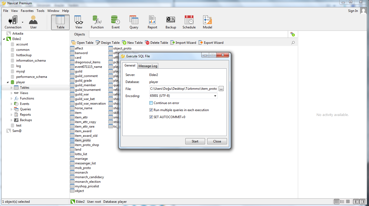Open the File menu
Screen dimensions: 369x206
coord(6,11)
